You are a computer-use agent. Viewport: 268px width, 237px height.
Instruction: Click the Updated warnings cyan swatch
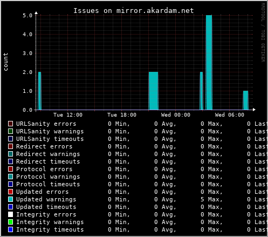coord(10,199)
